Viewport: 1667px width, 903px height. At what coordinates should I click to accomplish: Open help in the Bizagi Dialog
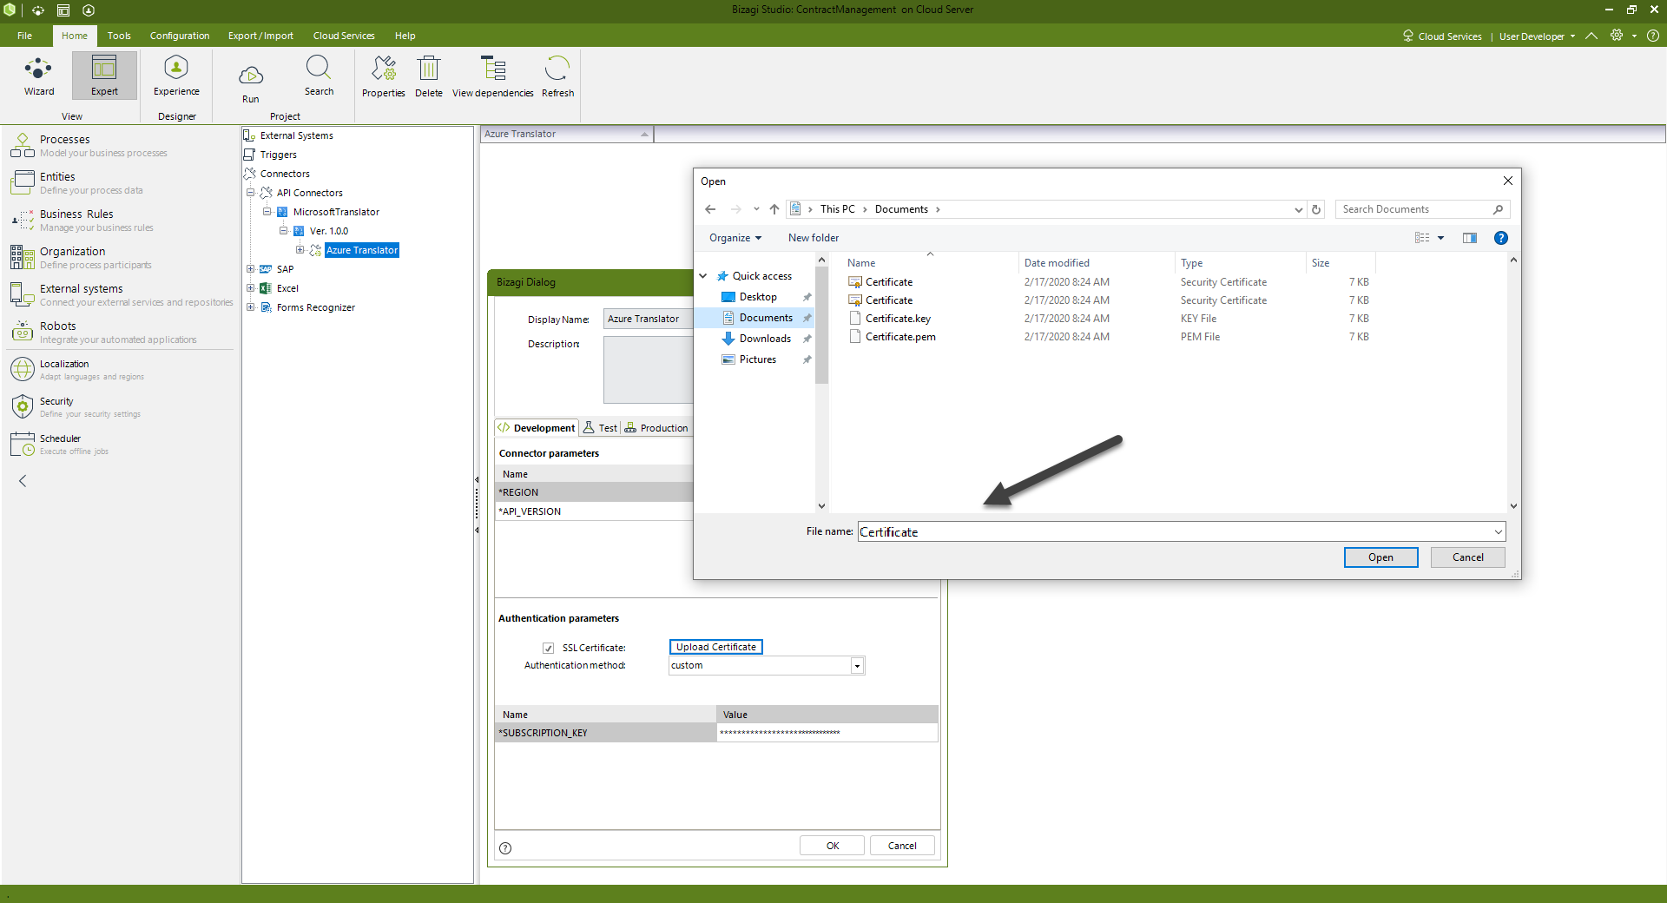point(505,848)
